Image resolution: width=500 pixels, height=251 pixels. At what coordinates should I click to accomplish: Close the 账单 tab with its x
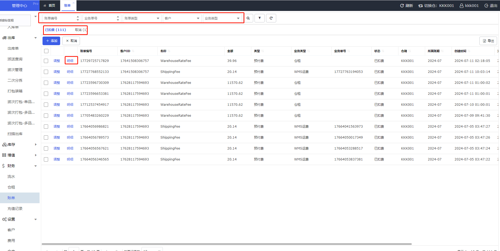tap(74, 3)
